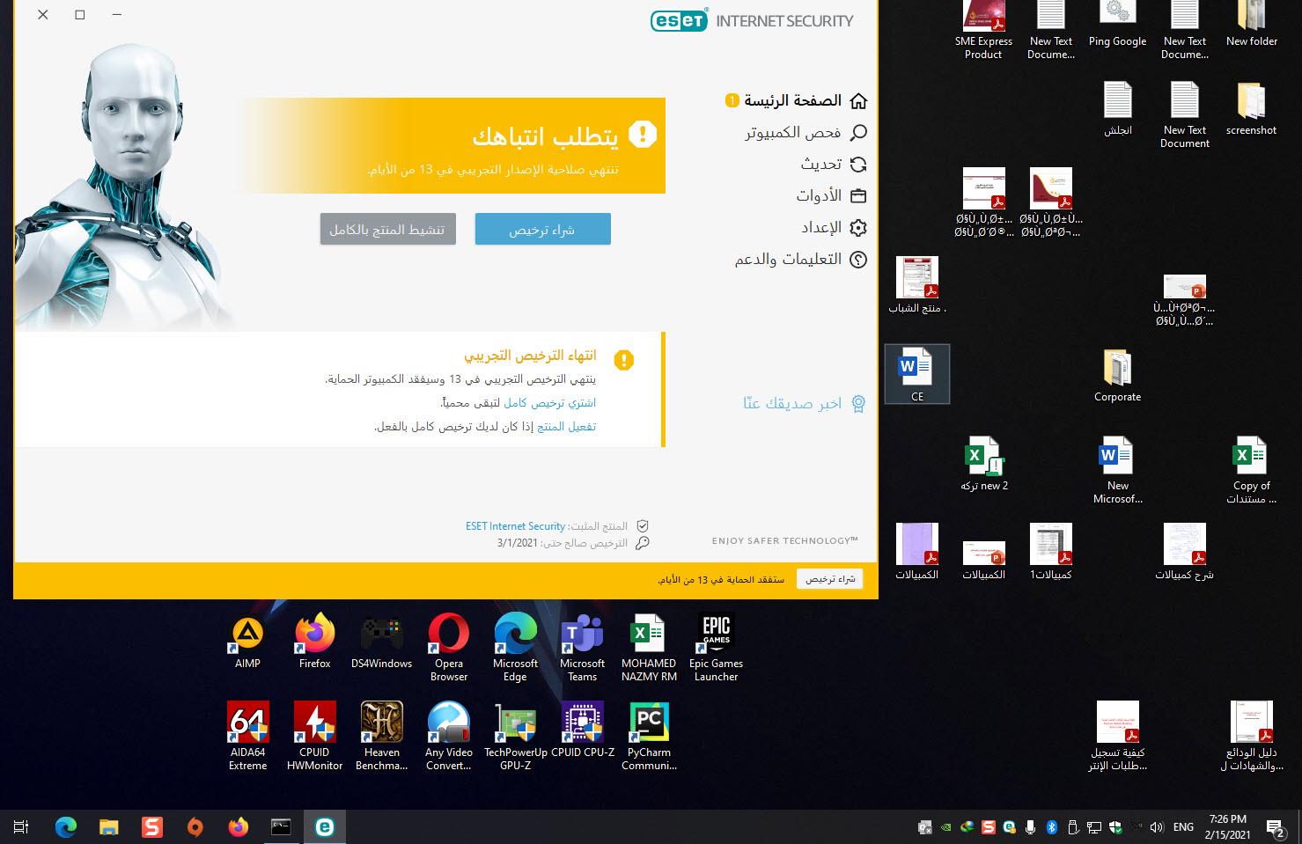Screen dimensions: 1302x844
Task: Select the Opera Browser desktop shortcut
Action: coord(448,648)
